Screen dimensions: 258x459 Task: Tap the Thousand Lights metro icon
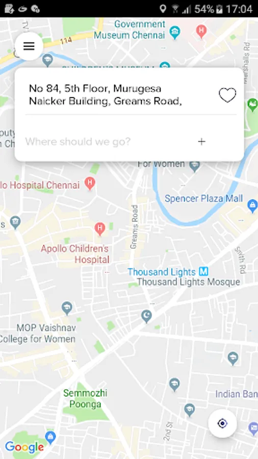tap(203, 272)
